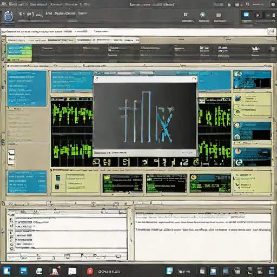The width and height of the screenshot is (277, 277).
Task: Click the beige camera-like icon in top toolbar
Action: coord(219,15)
